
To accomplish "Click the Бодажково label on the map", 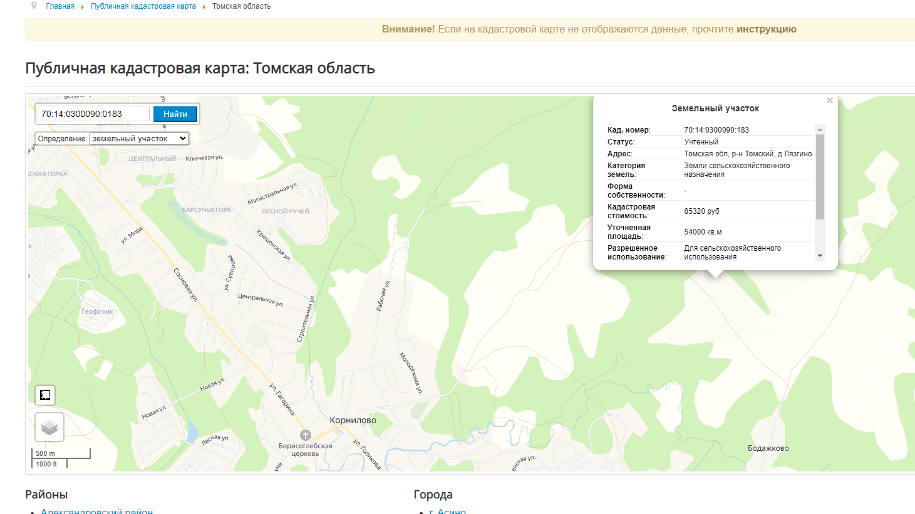I will click(768, 448).
